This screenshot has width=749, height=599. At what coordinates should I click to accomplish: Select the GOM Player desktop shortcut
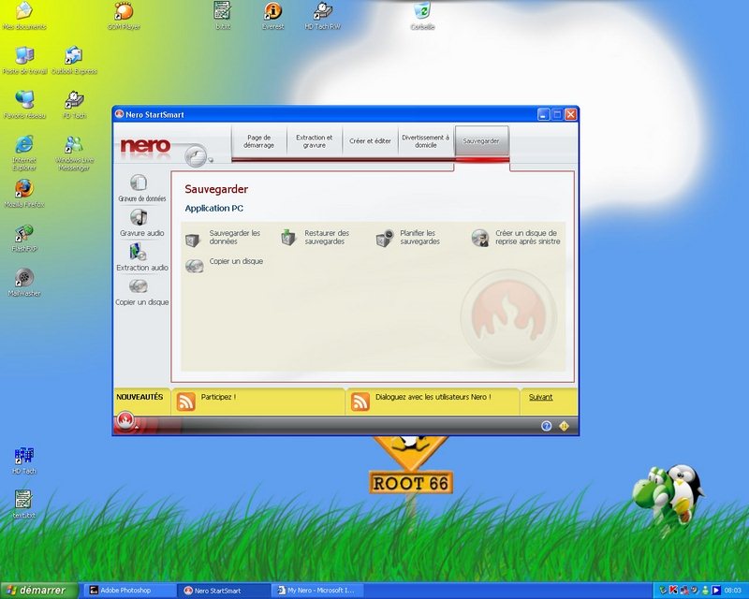pyautogui.click(x=124, y=15)
